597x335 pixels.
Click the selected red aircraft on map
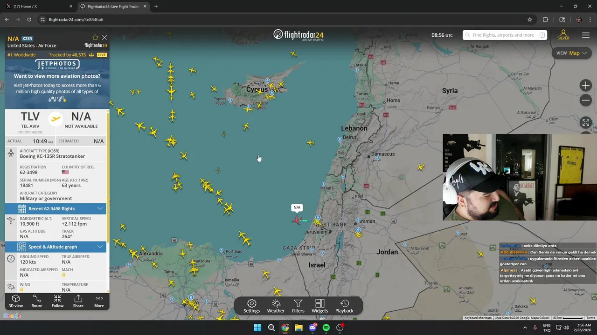point(297,220)
